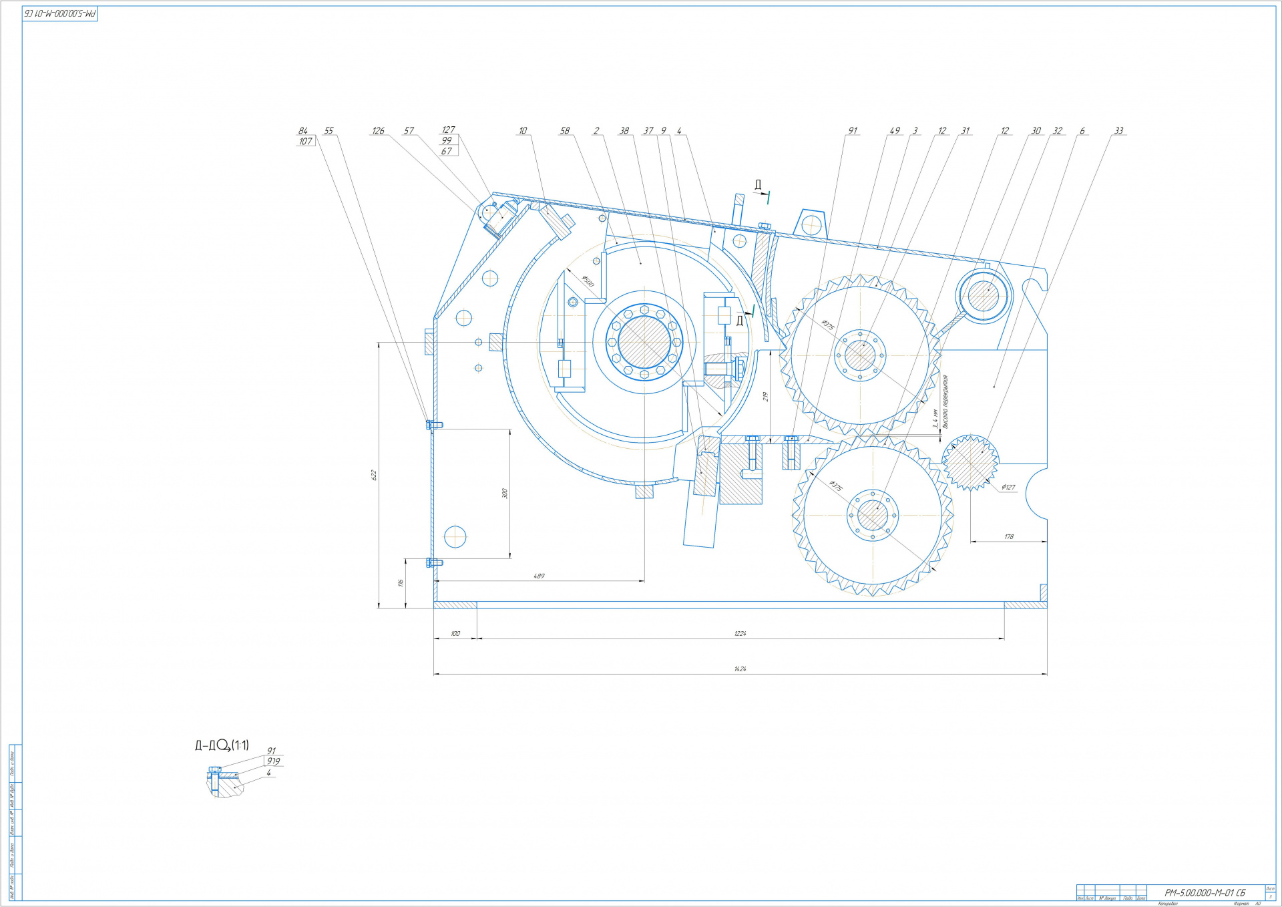Select the 489 horizontal dimension text
Screen dimensions: 1282x907
click(539, 576)
